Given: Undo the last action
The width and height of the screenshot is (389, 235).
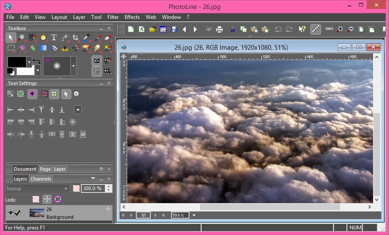Looking at the screenshot, I should 278,29.
